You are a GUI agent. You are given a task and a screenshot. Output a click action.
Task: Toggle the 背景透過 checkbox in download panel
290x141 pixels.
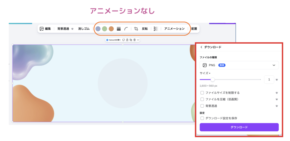(x=202, y=106)
